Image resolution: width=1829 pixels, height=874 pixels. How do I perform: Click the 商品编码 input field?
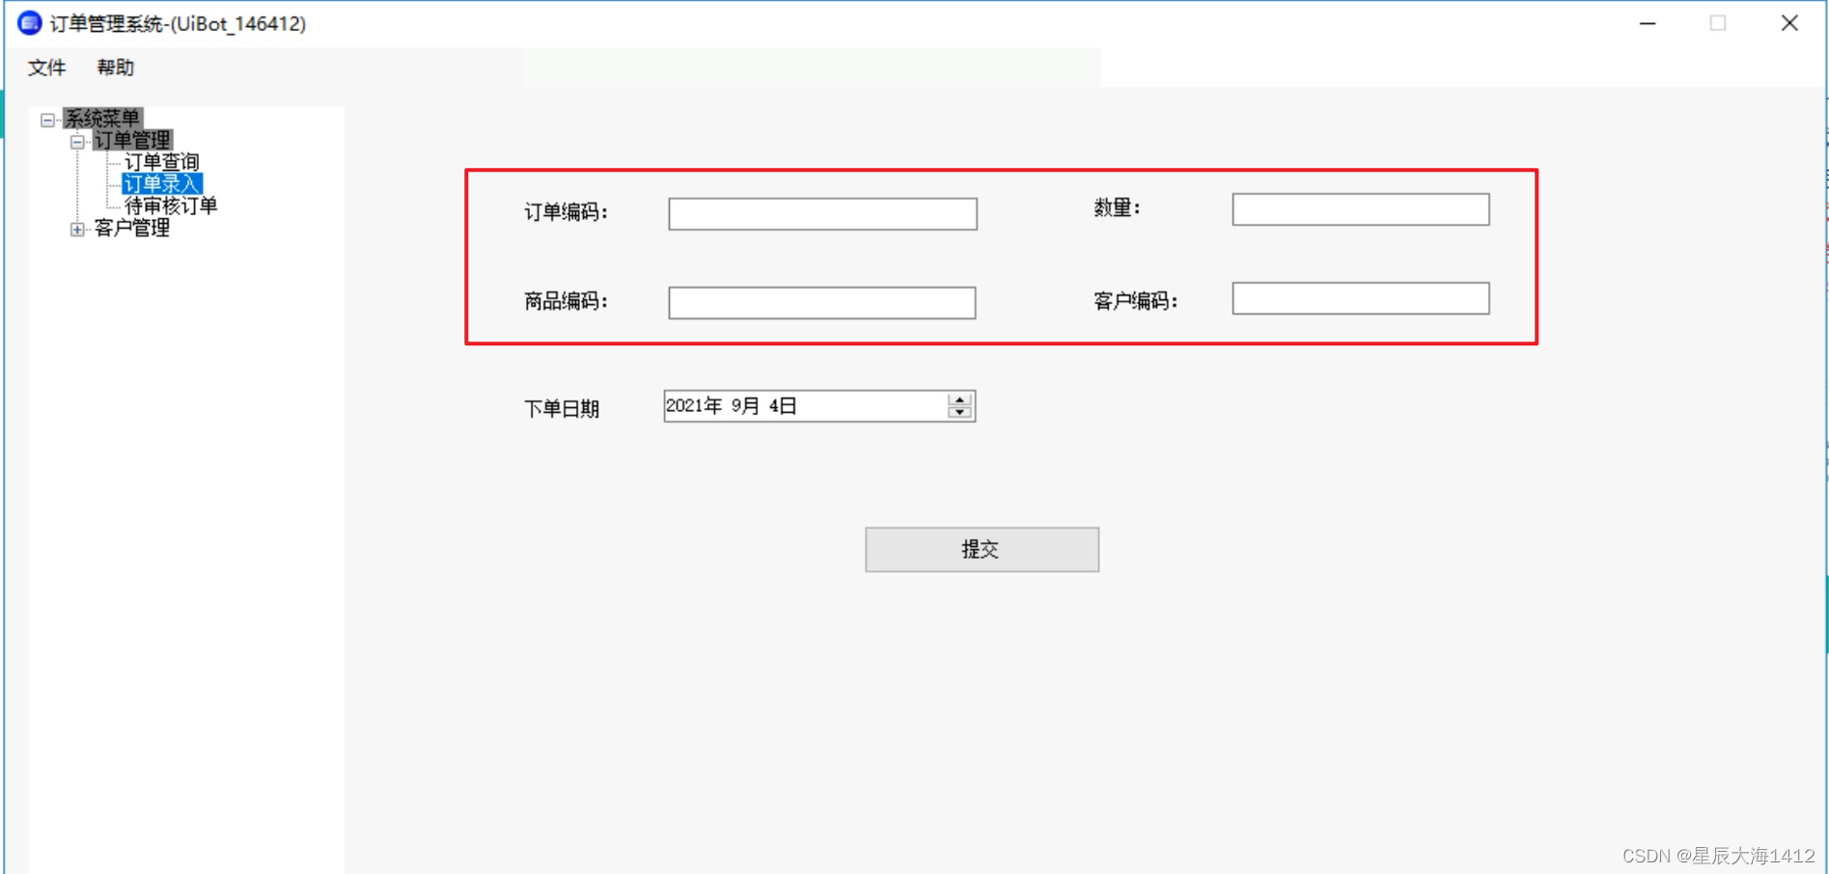click(x=821, y=302)
